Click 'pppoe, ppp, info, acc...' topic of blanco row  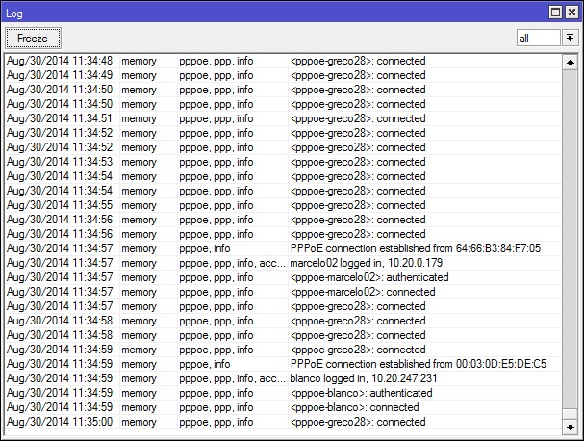[232, 378]
